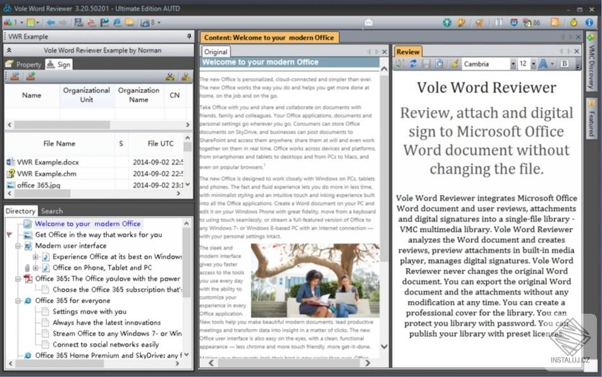Click the broom clear-formatting icon in Review toolbar
Screen dimensions: 602x377
[x=455, y=64]
